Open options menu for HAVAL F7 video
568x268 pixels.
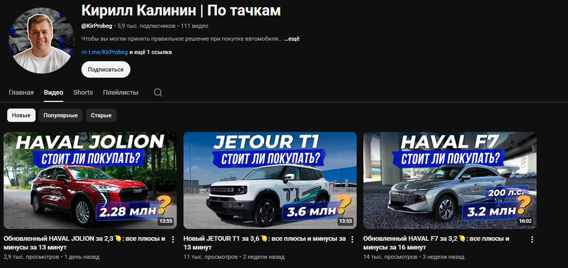[532, 239]
